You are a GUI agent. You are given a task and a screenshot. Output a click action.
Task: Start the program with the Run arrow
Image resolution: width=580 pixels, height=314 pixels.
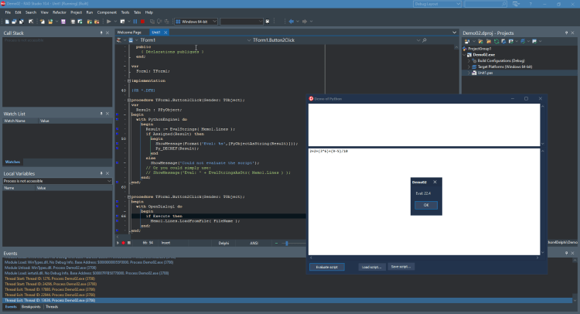108,22
